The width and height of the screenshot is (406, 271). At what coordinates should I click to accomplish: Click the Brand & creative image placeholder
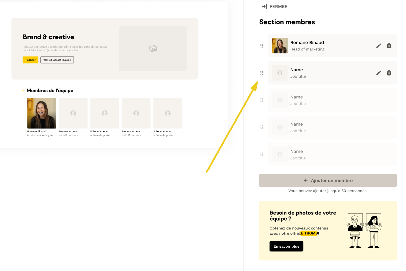[x=153, y=48]
